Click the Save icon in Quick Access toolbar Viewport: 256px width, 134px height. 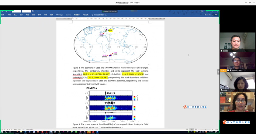(x=2, y=12)
